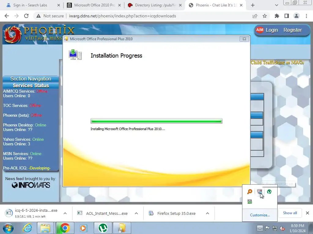The height and width of the screenshot is (234, 313).
Task: Click the Not secure warning icon
Action: click(x=39, y=16)
